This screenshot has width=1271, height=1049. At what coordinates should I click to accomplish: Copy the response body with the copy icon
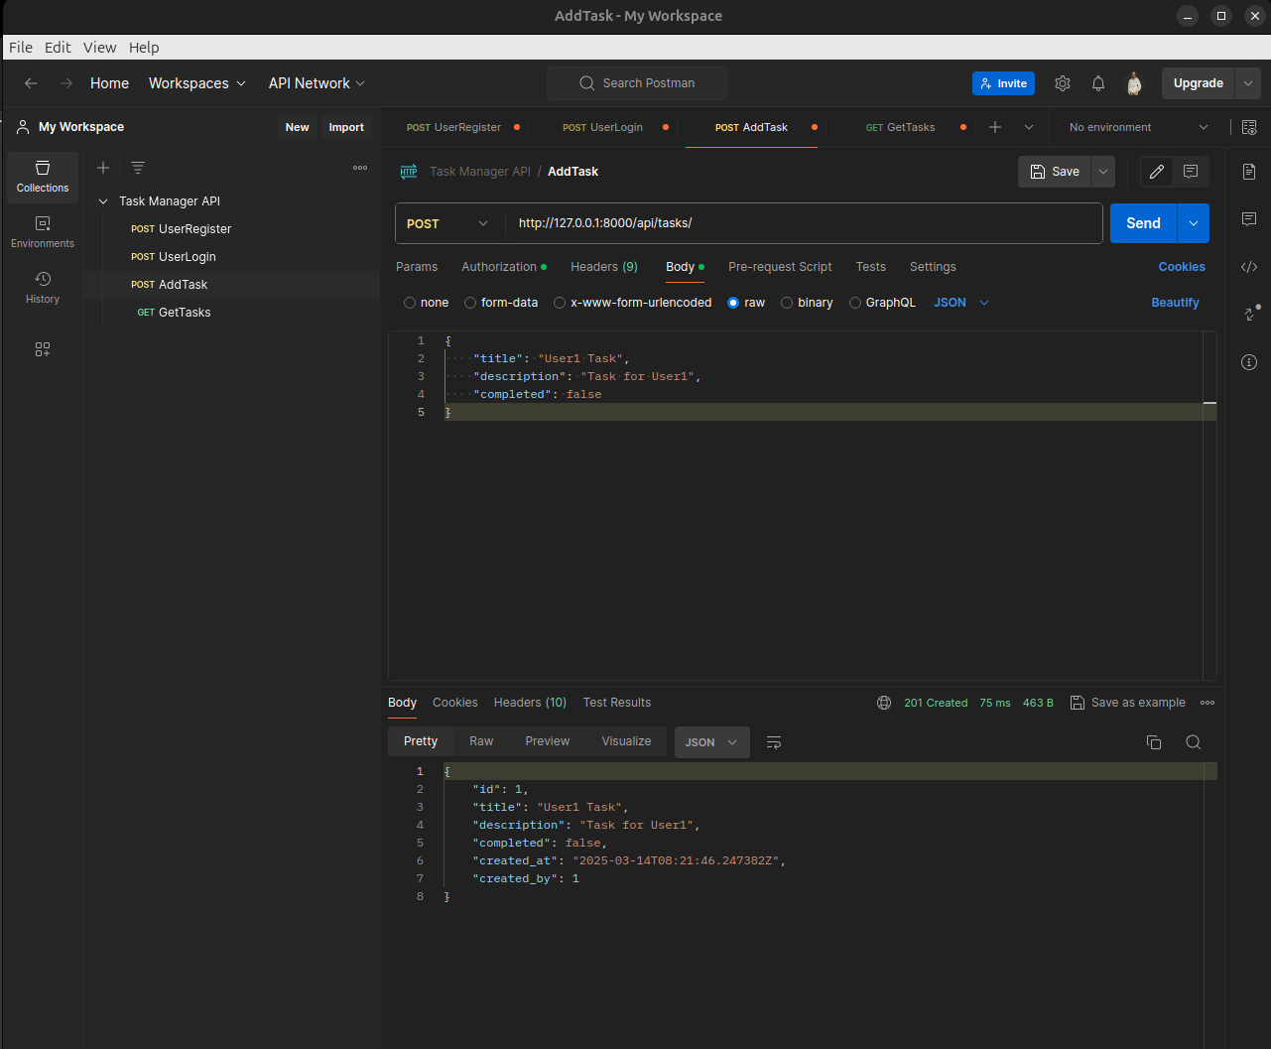[1154, 742]
